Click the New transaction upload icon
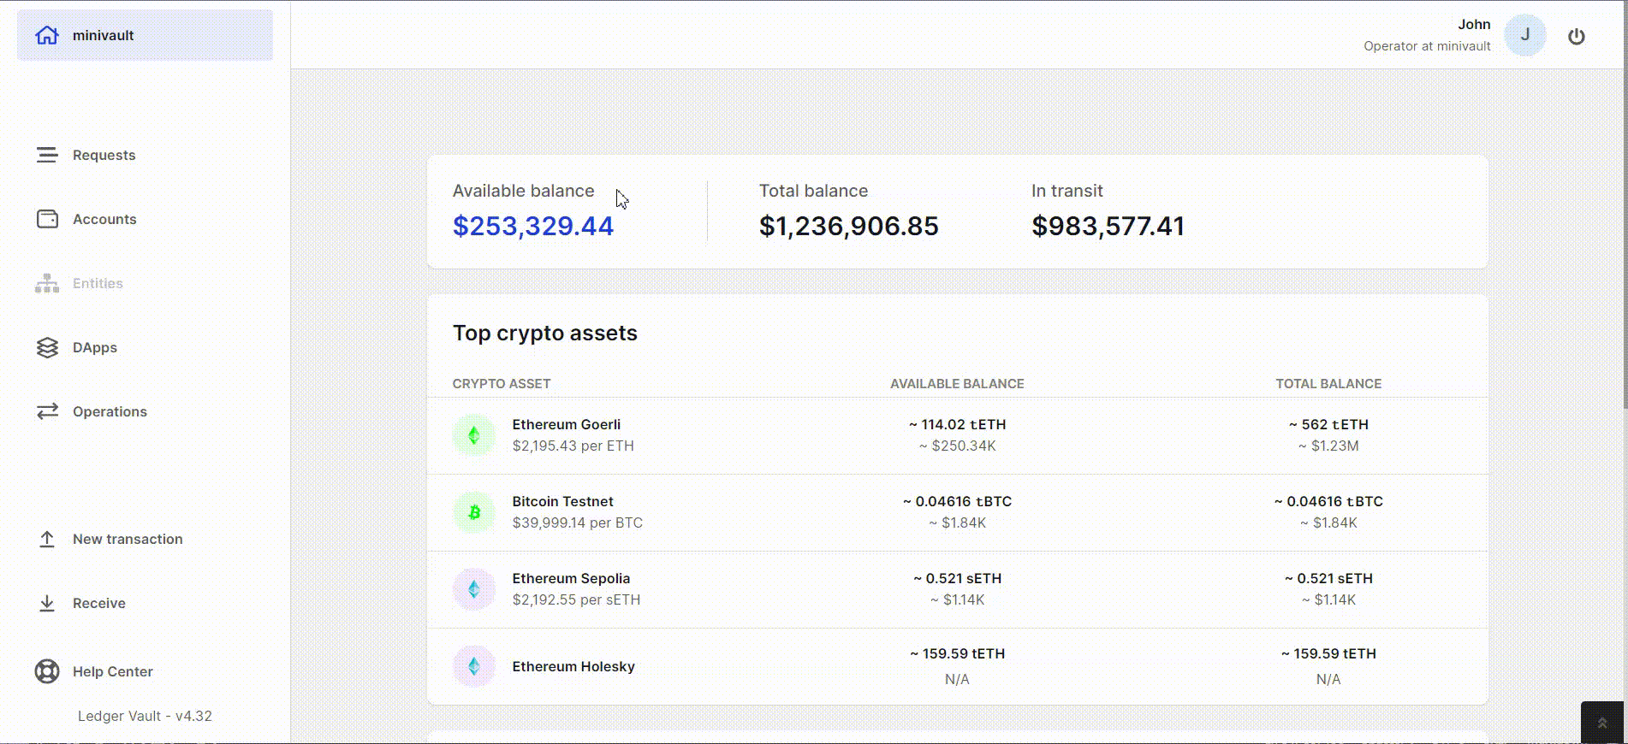Image resolution: width=1628 pixels, height=744 pixels. click(x=47, y=539)
